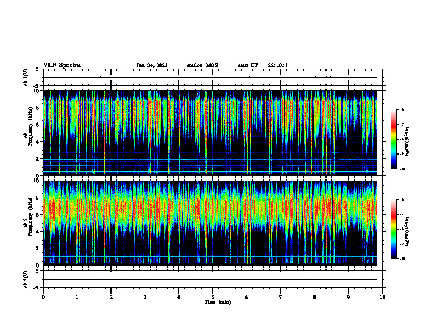Select the date "Jan. 24, 2021" in header
This screenshot has width=431, height=333.
click(x=152, y=65)
